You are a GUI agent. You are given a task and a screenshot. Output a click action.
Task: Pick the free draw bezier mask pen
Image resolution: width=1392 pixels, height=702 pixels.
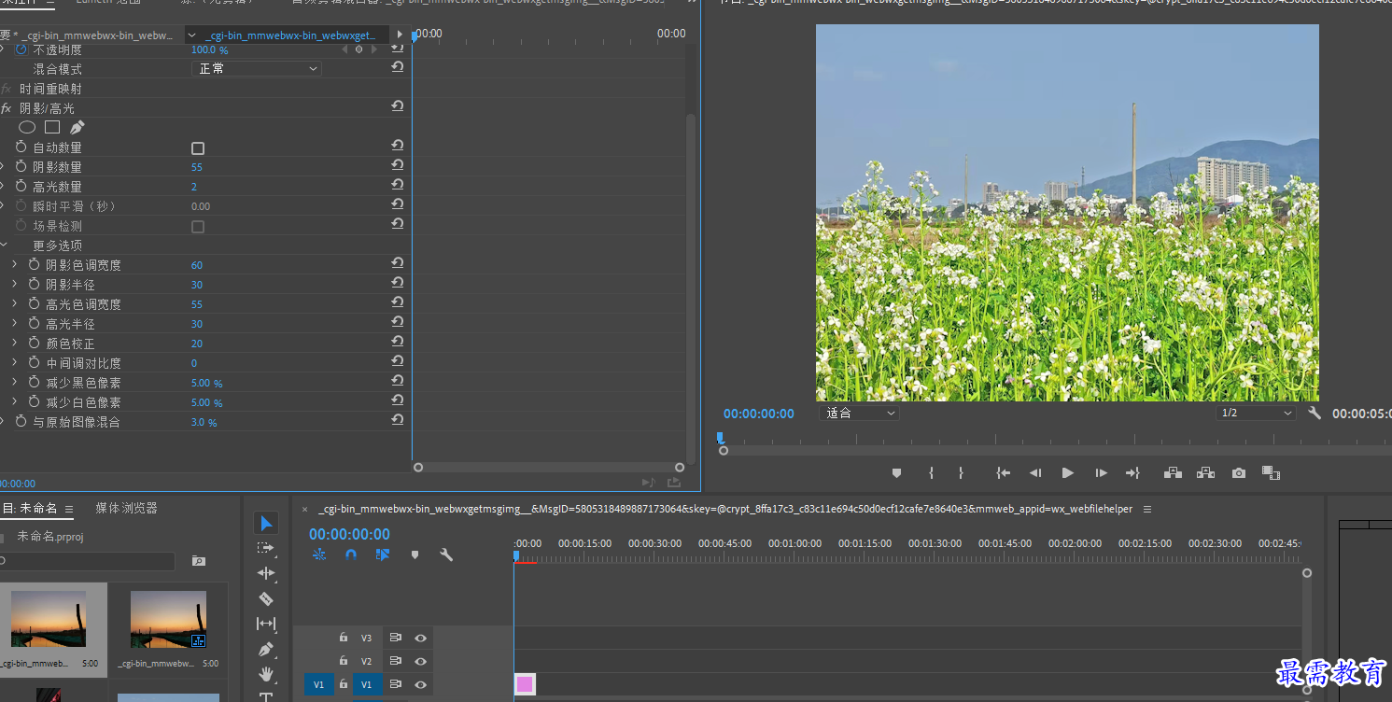pyautogui.click(x=77, y=127)
